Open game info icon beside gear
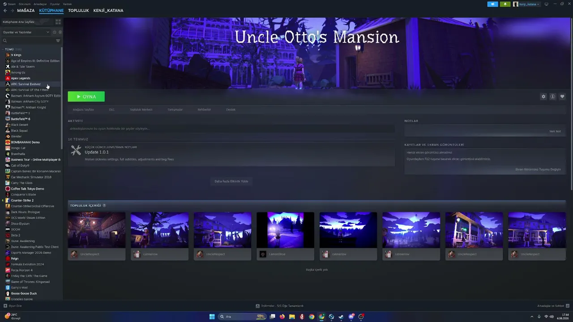 (x=553, y=97)
